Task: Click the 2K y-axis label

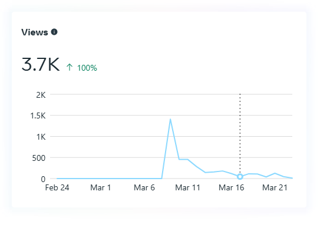Action: (x=41, y=95)
